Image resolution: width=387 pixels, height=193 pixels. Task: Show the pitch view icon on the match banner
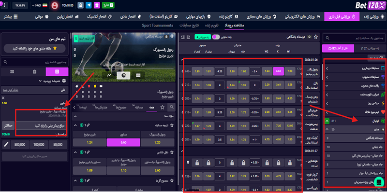pos(138,75)
